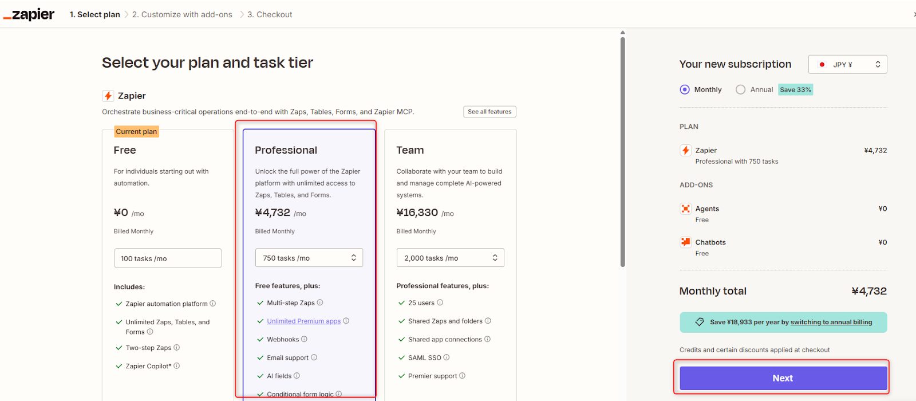
Task: Click the ¥16,330 /mo Team price
Action: 425,213
